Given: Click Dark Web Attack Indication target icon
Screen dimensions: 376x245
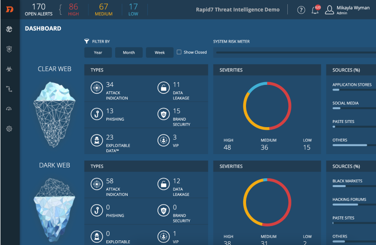Looking at the screenshot, I should coord(97,184).
